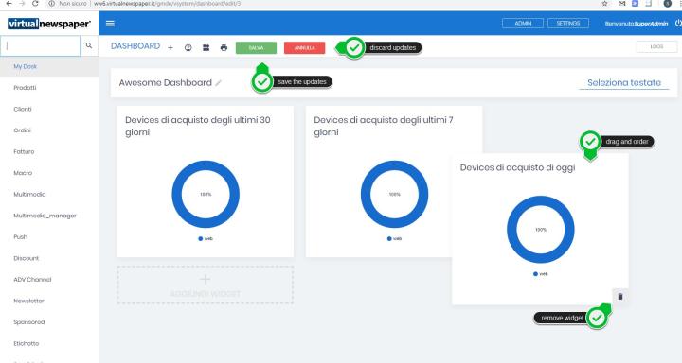Open Etichette in the sidebar
This screenshot has width=682, height=363.
[27, 343]
